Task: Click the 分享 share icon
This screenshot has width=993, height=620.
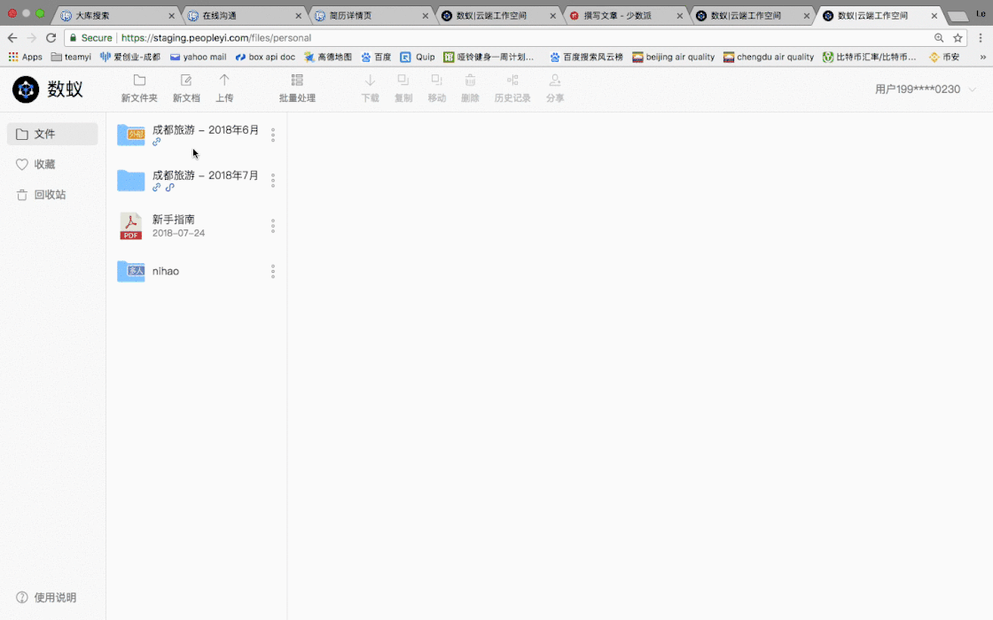Action: click(x=555, y=81)
